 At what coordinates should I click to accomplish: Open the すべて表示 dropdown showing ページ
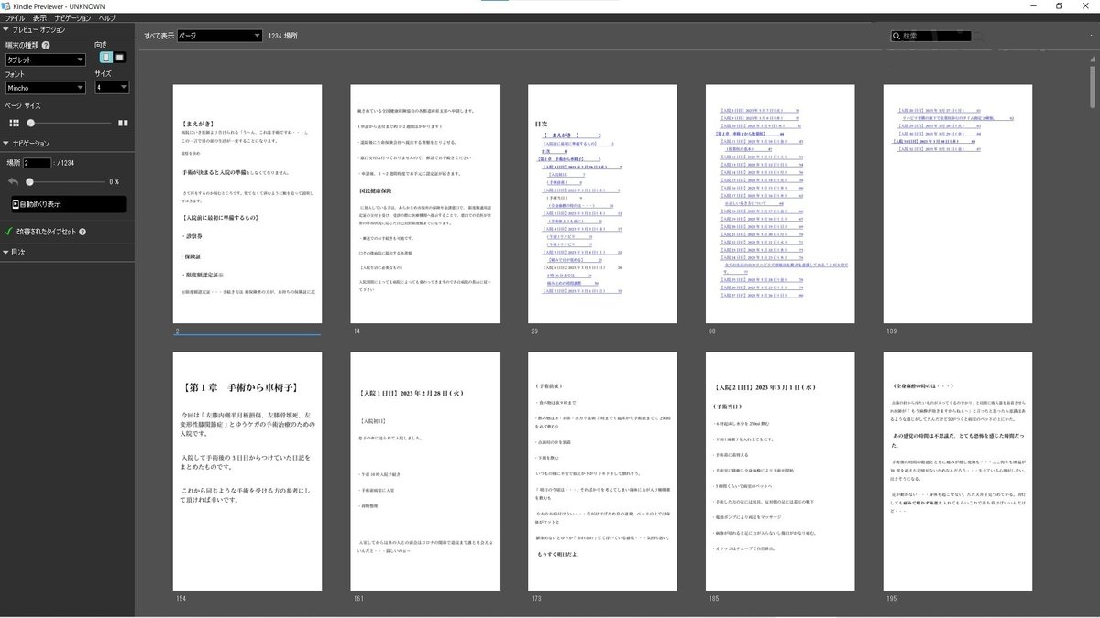[219, 36]
